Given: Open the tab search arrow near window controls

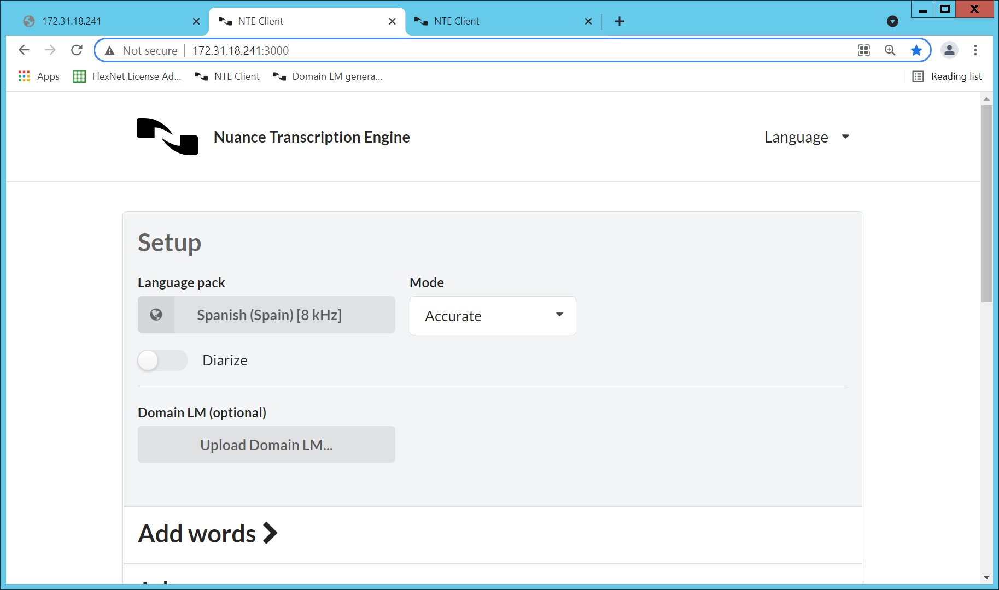Looking at the screenshot, I should (x=892, y=21).
